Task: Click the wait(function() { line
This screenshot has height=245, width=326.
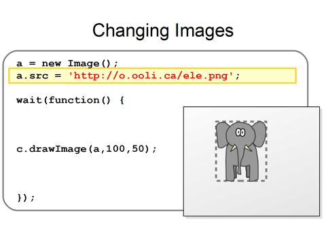Action: [70, 100]
